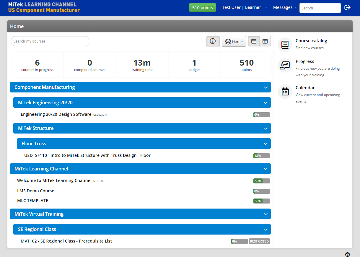Open USDTSF110 Intro to MiTek Structure course
The height and width of the screenshot is (257, 360).
pos(87,155)
